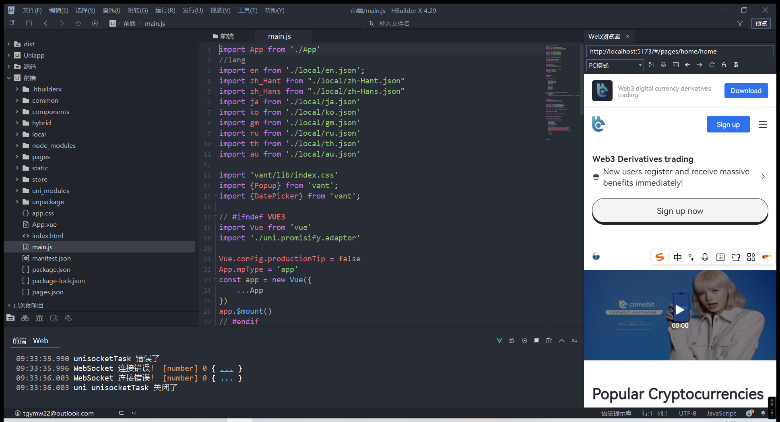The width and height of the screenshot is (780, 422).
Task: Click the filter funnel icon near preview
Action: tap(740, 23)
